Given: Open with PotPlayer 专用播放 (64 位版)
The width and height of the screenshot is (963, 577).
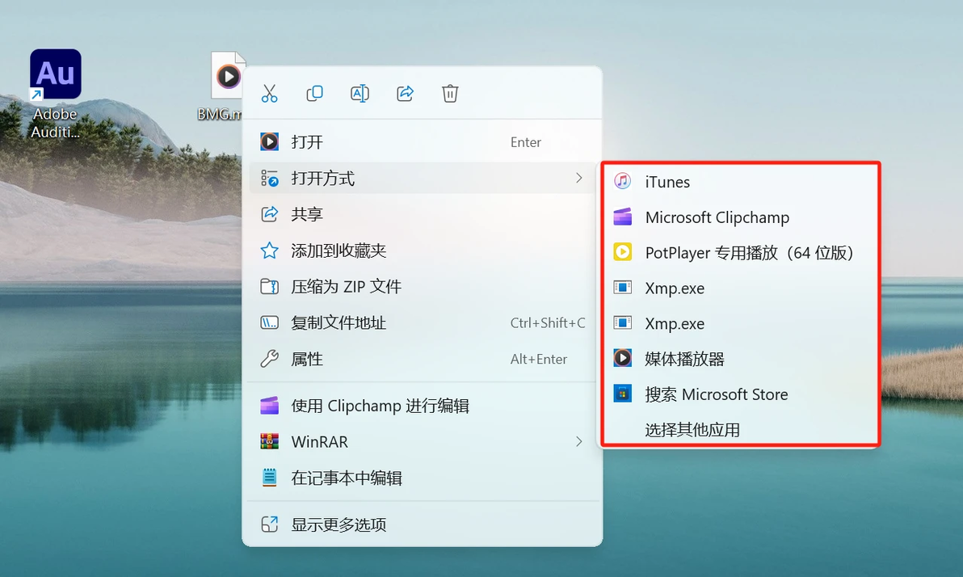Looking at the screenshot, I should coord(740,252).
